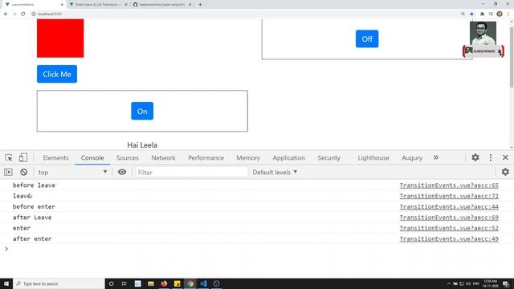Open the Default levels dropdown
Viewport: 514px width, 289px height.
tap(275, 172)
